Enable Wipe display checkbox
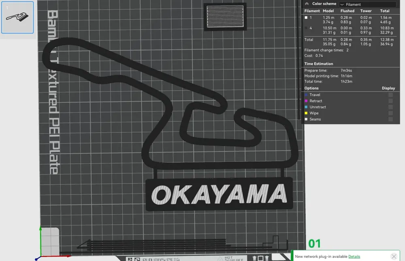This screenshot has height=261, width=405. tap(390, 113)
